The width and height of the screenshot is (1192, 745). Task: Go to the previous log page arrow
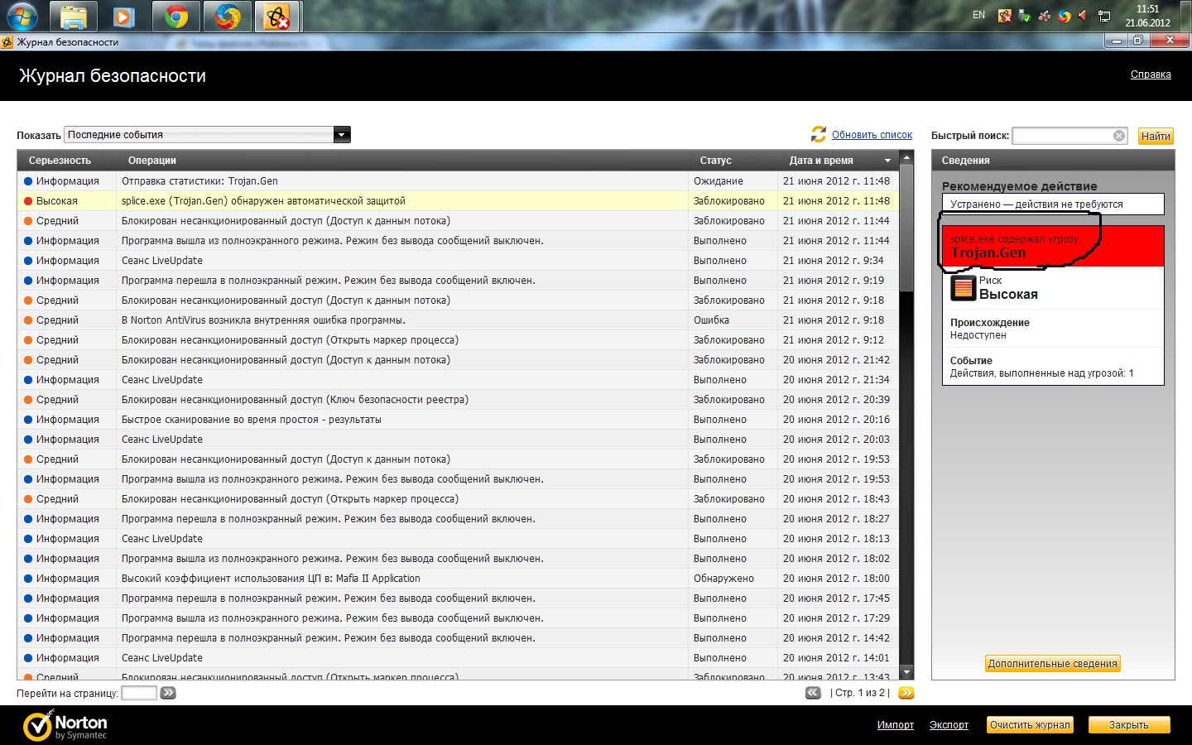(x=814, y=693)
